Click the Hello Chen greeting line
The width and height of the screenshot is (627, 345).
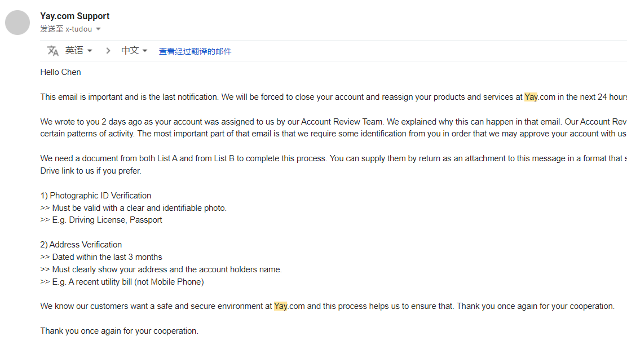coord(61,72)
